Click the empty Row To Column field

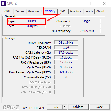click(x=66, y=92)
